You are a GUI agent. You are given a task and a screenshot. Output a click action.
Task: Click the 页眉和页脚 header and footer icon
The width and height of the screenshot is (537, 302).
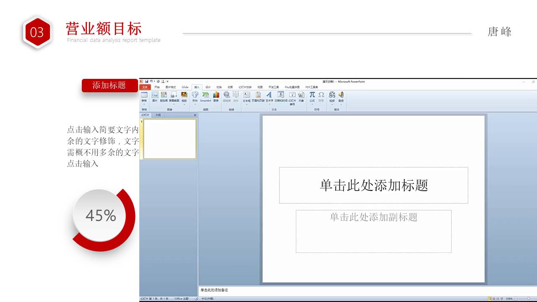[x=258, y=96]
